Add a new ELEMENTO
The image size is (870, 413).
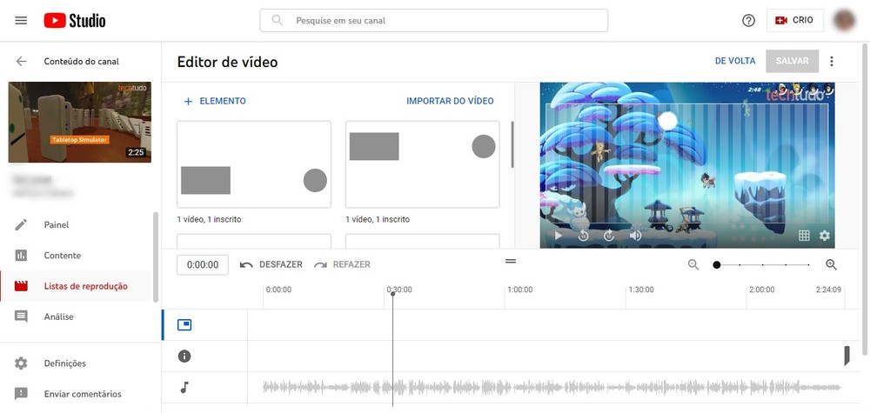pyautogui.click(x=215, y=101)
